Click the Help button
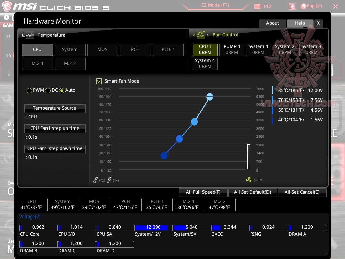This screenshot has width=345, height=259. (x=300, y=23)
